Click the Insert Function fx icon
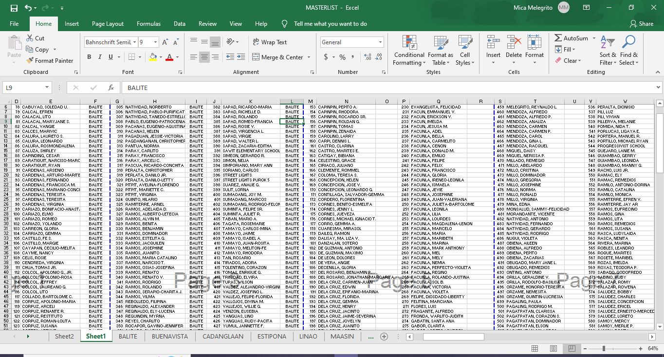 point(111,88)
